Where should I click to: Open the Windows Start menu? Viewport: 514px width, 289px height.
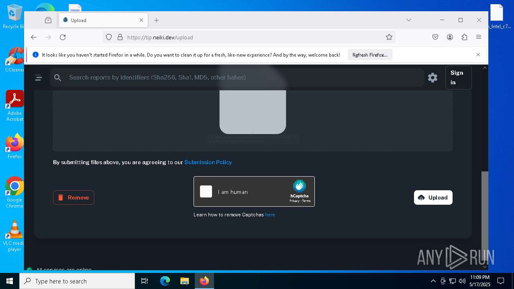tap(10, 281)
